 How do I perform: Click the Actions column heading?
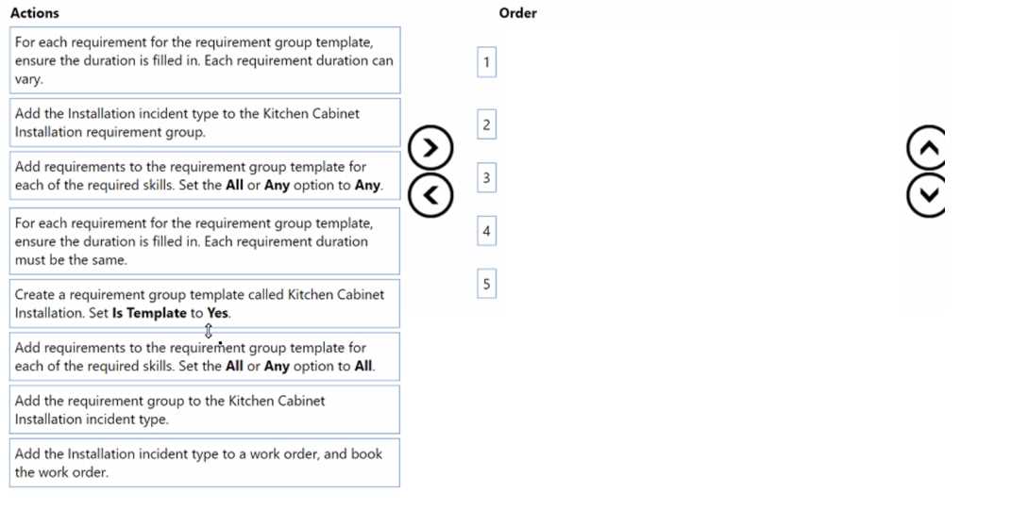click(34, 13)
